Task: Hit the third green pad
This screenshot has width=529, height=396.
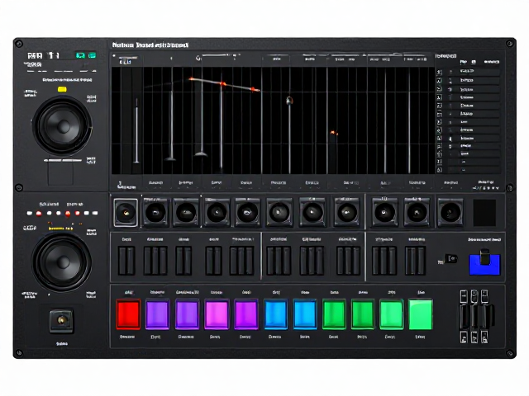Action: point(391,314)
